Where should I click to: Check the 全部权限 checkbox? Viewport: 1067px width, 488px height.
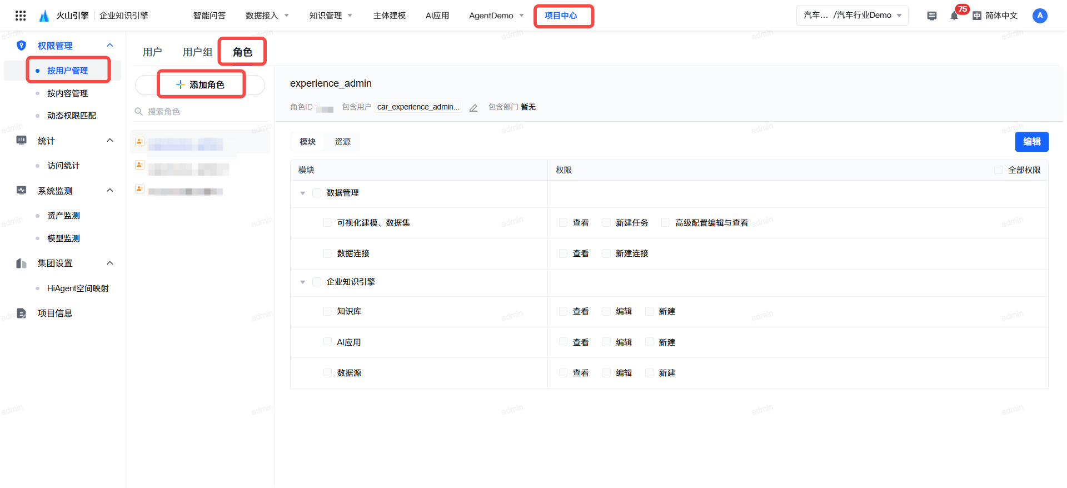click(x=999, y=170)
